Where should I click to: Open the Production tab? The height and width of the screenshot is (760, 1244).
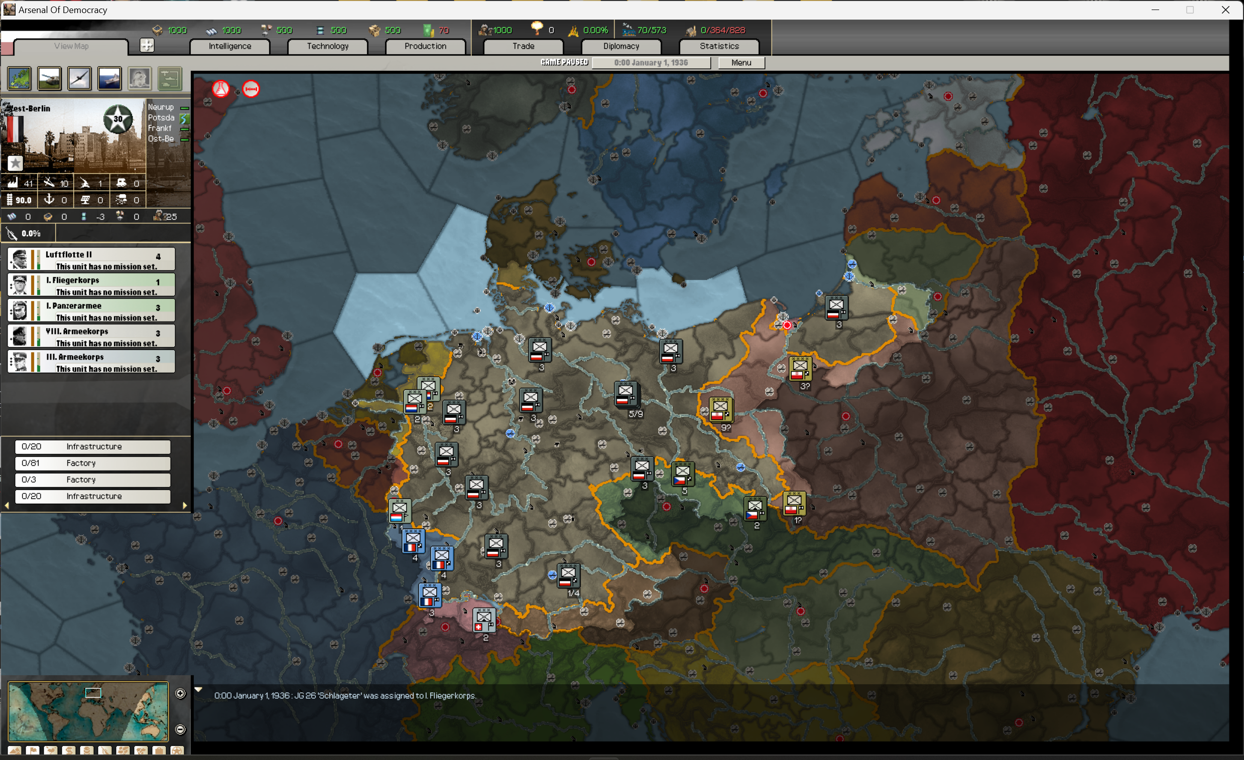426,46
